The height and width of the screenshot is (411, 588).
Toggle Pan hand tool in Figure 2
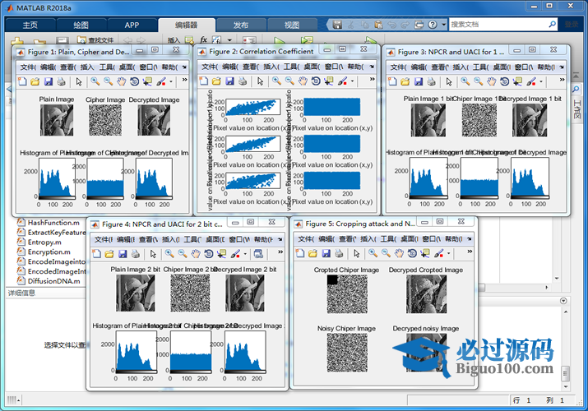click(x=303, y=81)
